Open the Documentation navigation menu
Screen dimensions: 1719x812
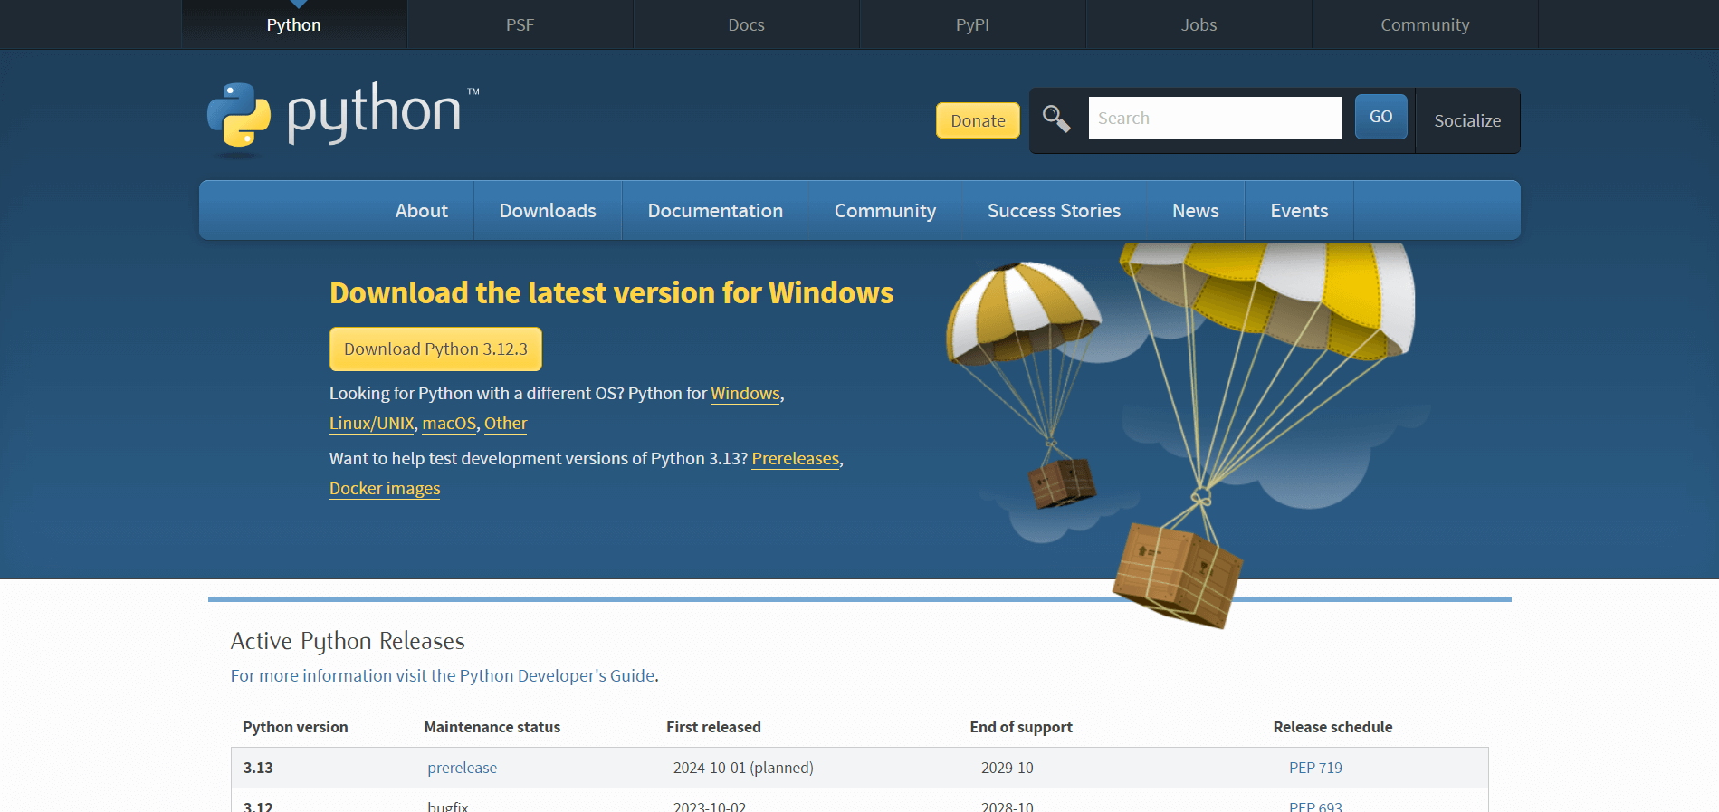tap(715, 210)
